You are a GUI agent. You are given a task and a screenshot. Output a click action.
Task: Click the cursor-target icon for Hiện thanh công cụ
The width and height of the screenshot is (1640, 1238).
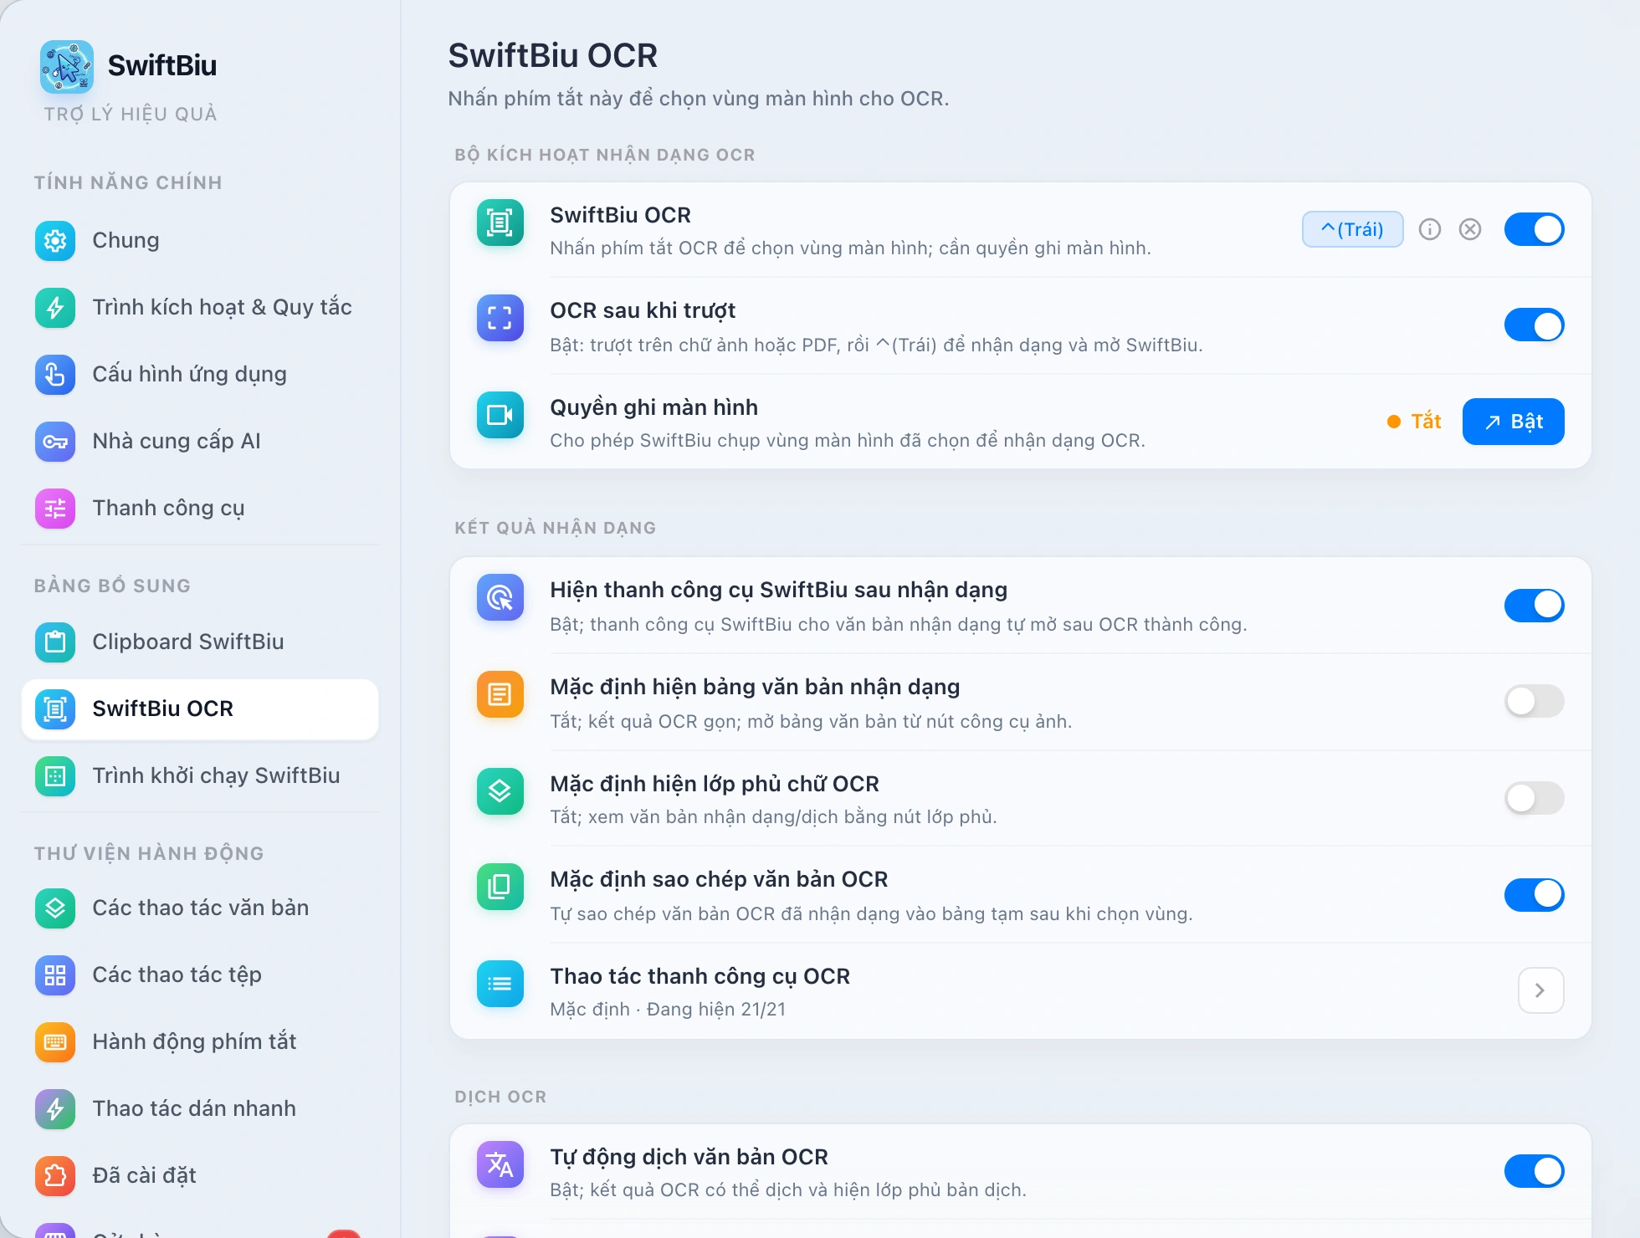500,597
